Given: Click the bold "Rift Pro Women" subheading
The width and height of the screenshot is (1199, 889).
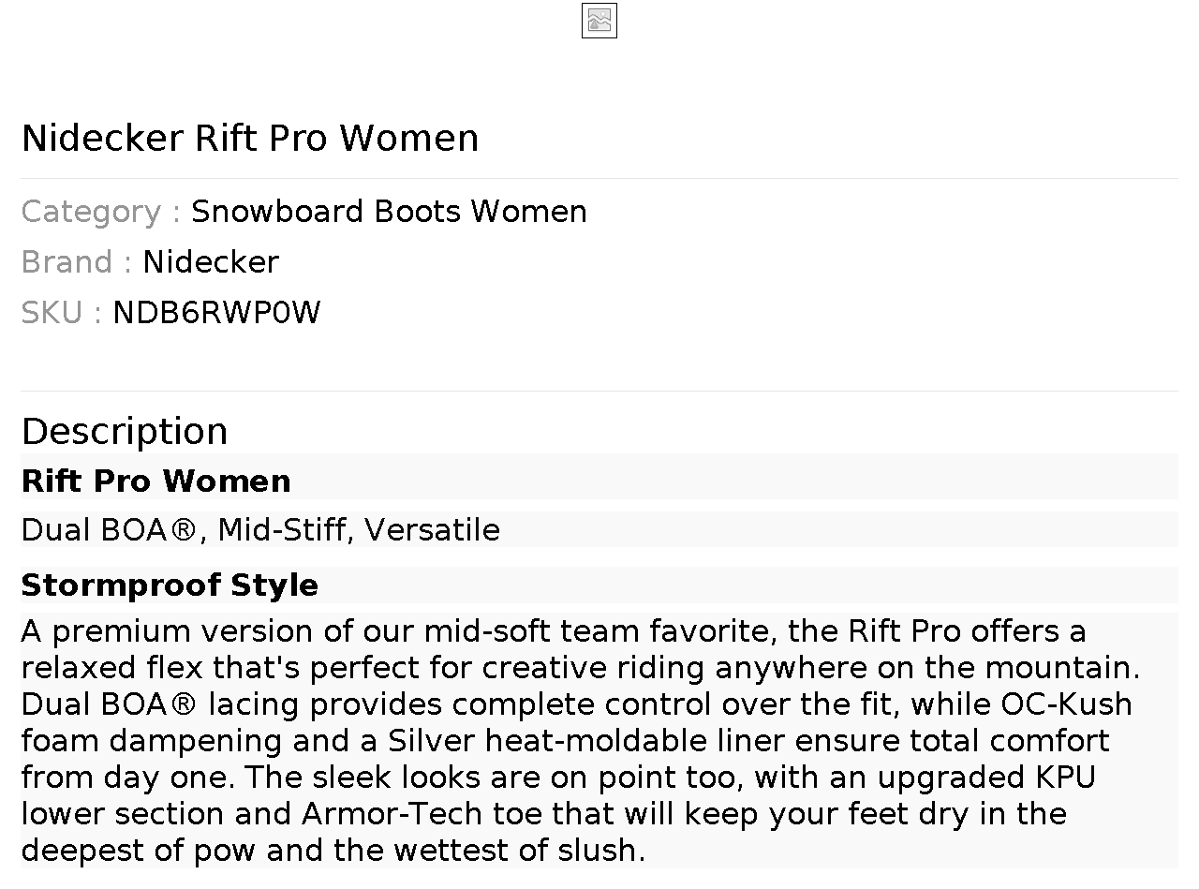Looking at the screenshot, I should pos(155,481).
